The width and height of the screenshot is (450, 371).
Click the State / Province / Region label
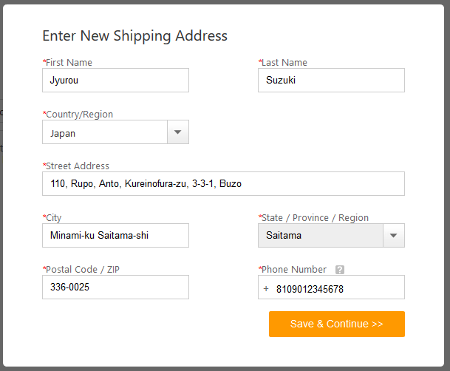coord(315,218)
